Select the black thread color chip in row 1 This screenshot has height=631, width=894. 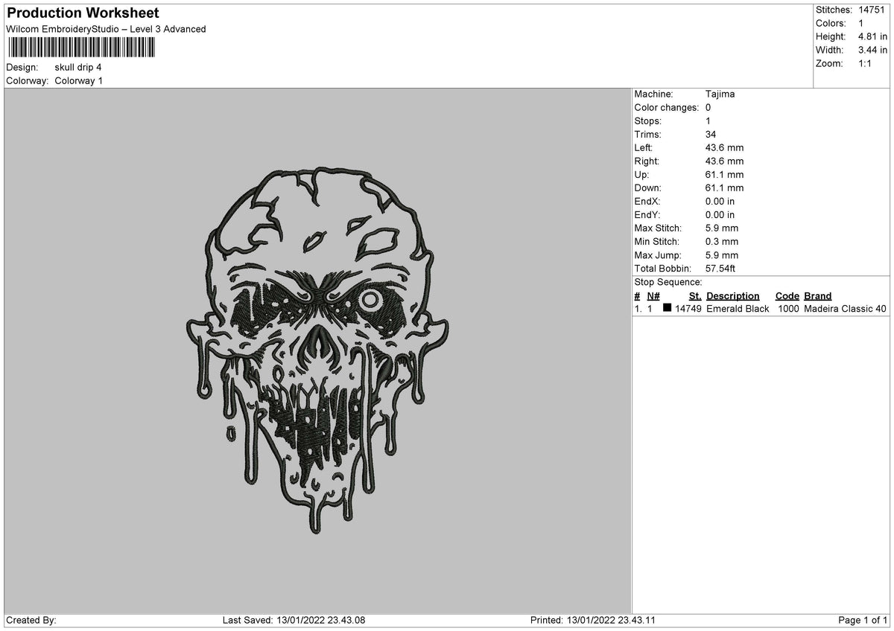(x=667, y=308)
